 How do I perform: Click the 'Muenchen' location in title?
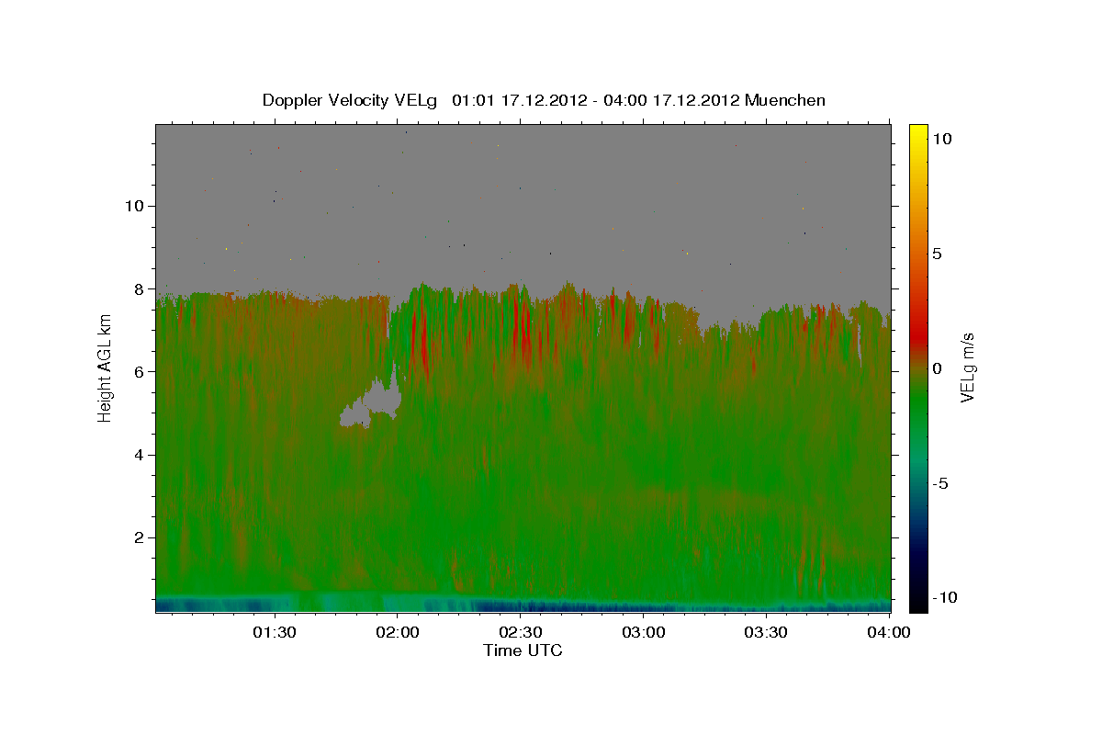tap(785, 100)
